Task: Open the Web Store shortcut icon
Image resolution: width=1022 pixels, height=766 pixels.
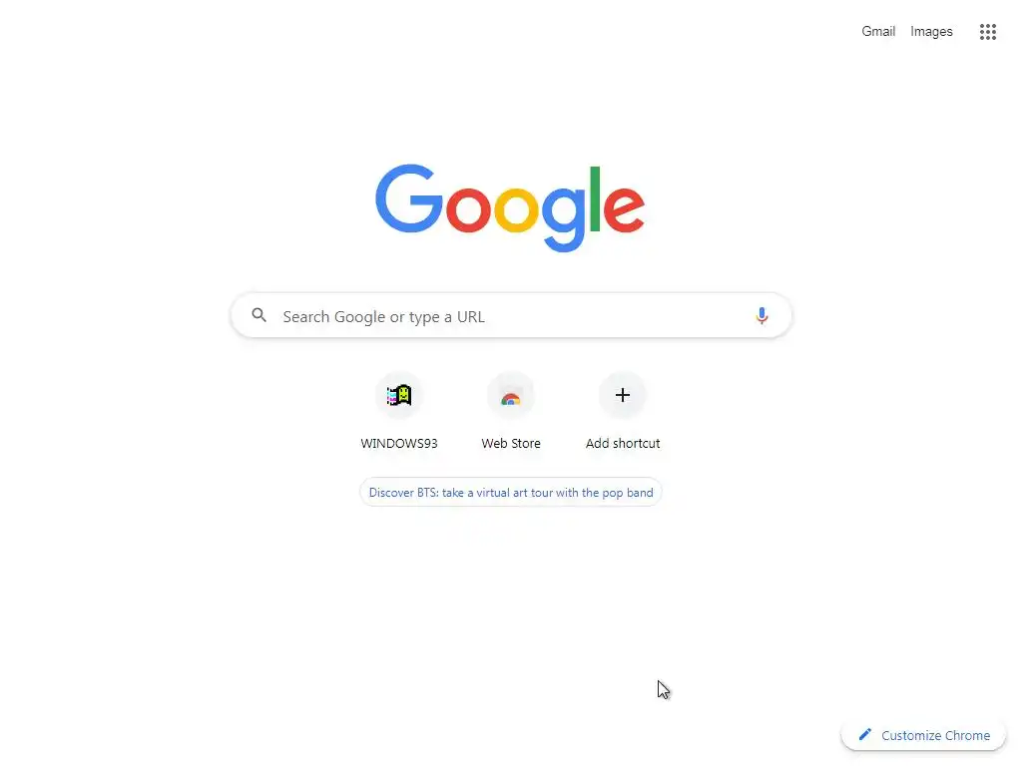Action: (x=511, y=395)
